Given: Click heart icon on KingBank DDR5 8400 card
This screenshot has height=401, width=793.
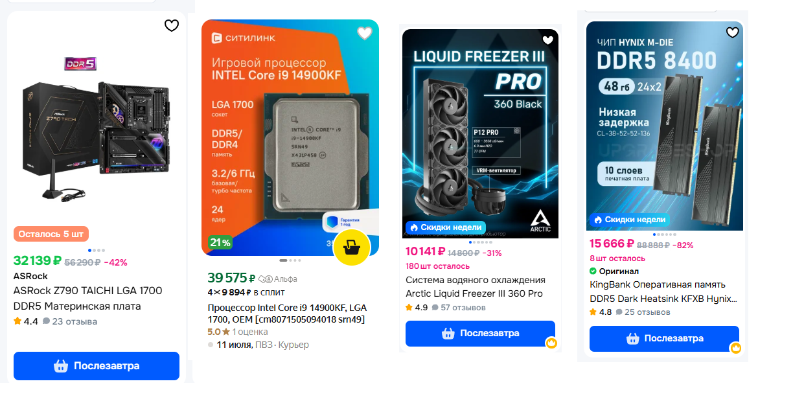Looking at the screenshot, I should [x=732, y=32].
